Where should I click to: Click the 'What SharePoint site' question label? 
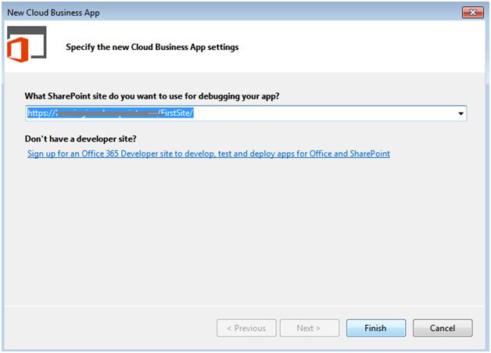(x=152, y=95)
